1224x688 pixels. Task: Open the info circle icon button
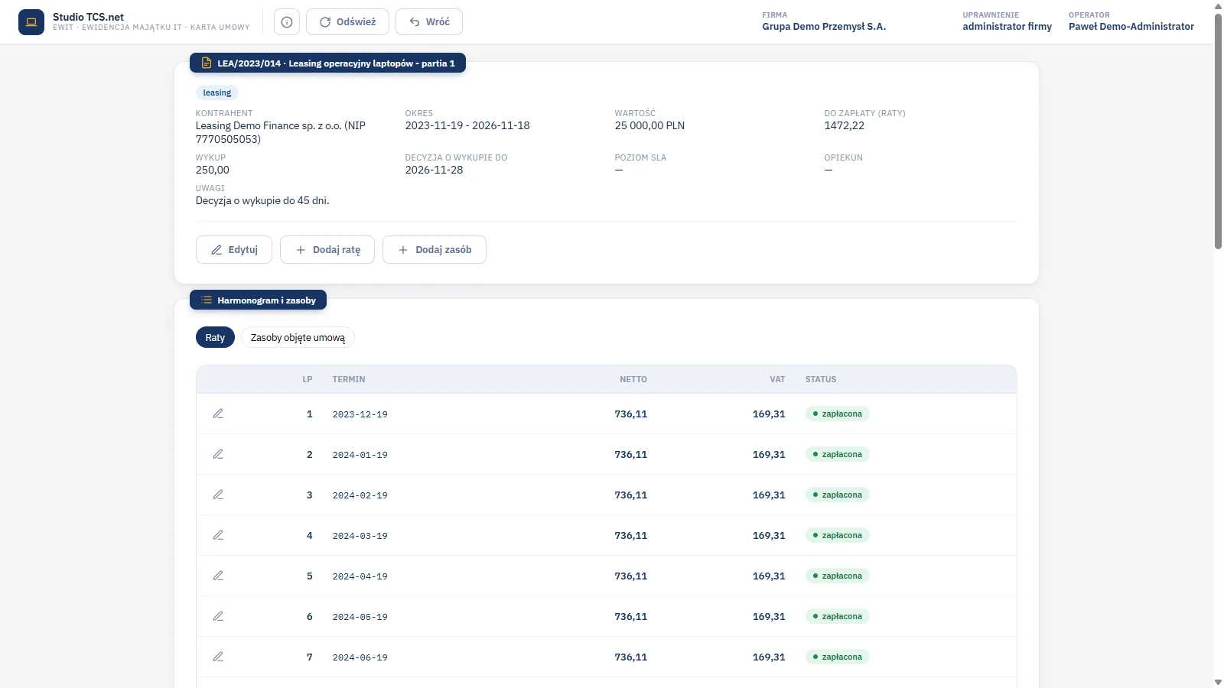tap(287, 22)
